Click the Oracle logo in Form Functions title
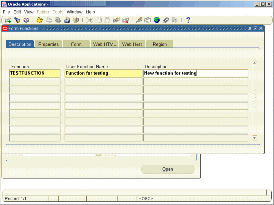 point(5,28)
